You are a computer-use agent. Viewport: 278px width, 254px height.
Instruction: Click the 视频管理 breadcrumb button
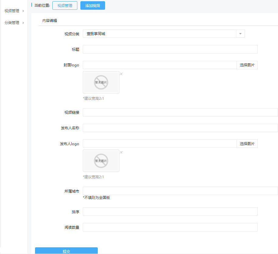(x=65, y=5)
